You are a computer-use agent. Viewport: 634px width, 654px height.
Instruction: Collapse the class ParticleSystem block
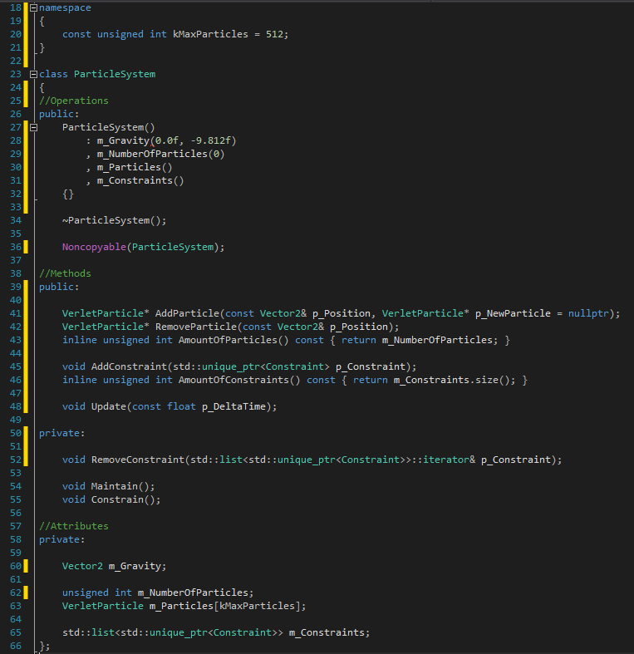click(33, 74)
